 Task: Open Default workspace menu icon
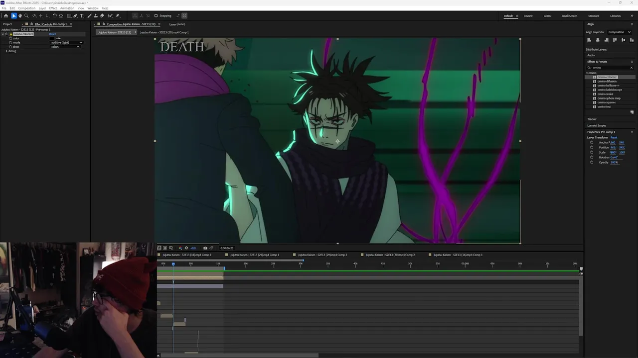point(517,15)
